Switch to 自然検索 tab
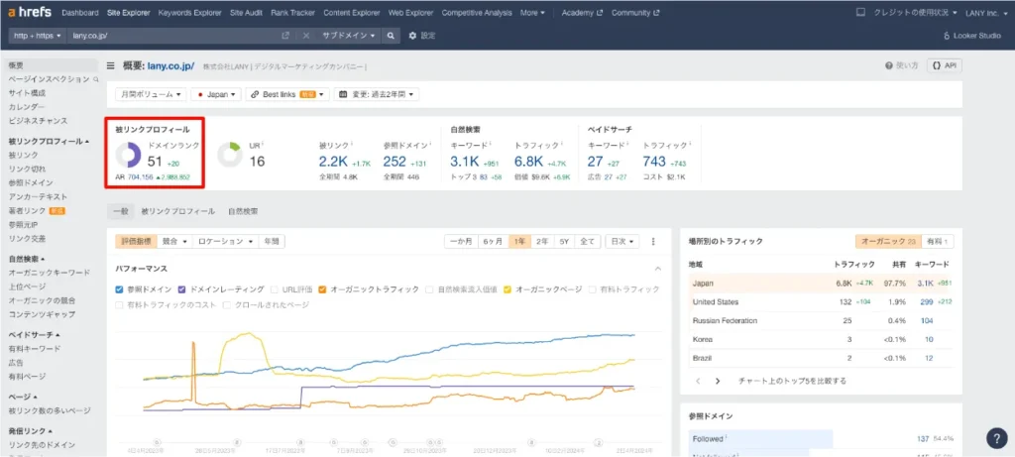Image resolution: width=1015 pixels, height=457 pixels. click(x=243, y=211)
